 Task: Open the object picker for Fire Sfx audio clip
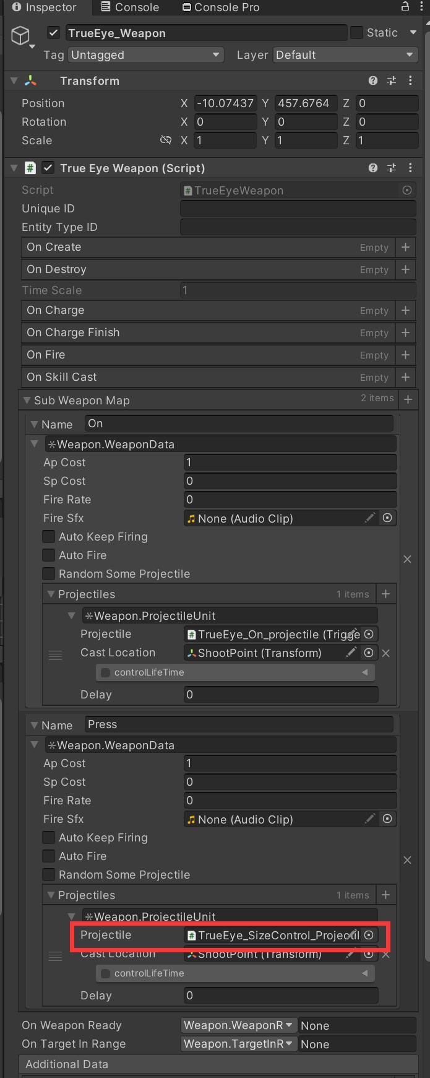tap(387, 518)
